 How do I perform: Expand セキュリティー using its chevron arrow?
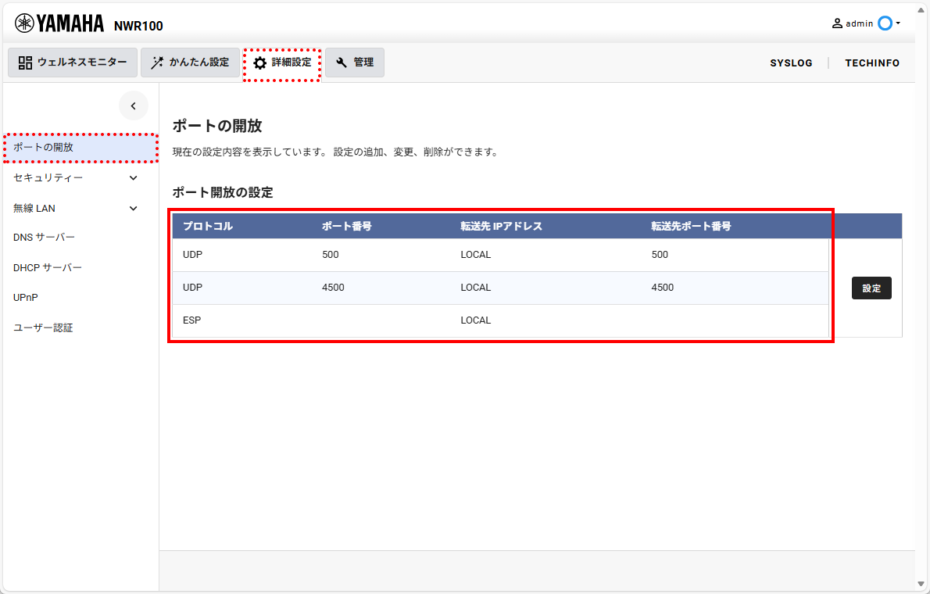[x=134, y=178]
